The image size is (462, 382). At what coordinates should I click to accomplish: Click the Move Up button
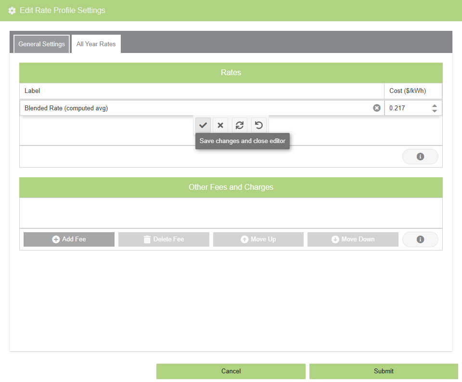click(258, 239)
